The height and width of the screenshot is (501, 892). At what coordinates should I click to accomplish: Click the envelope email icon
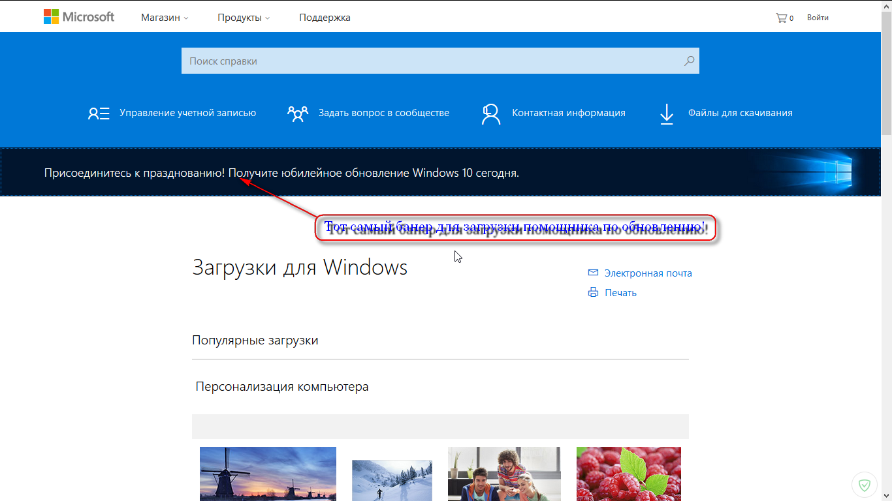(593, 273)
